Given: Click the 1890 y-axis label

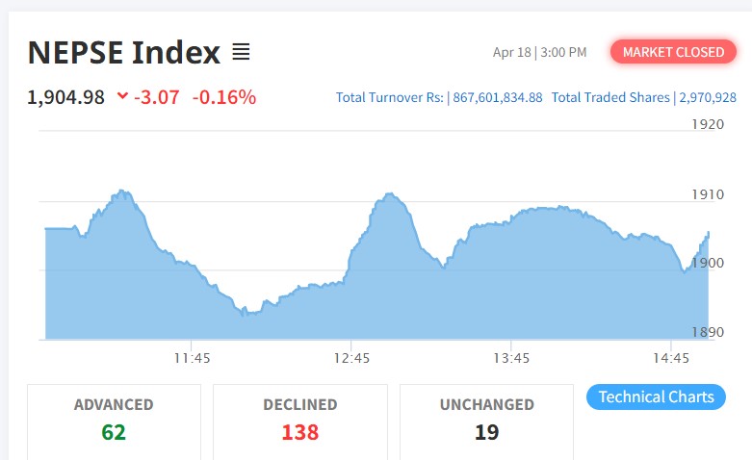Looking at the screenshot, I should click(x=708, y=332).
